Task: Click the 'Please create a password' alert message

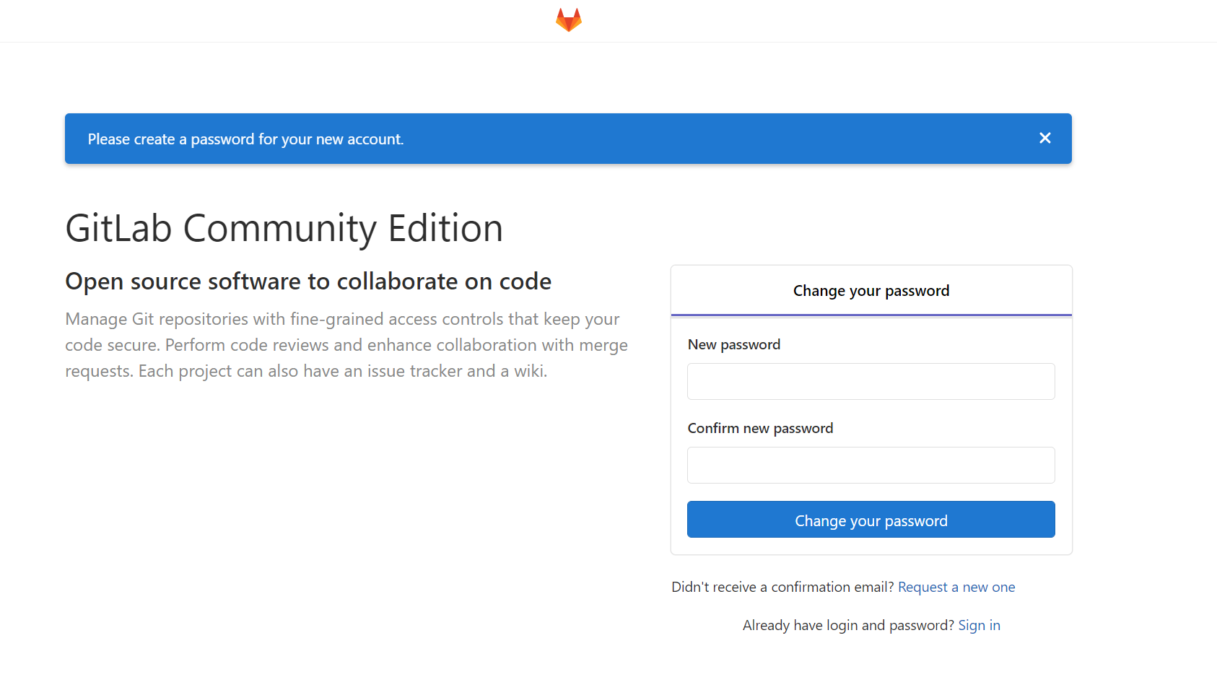Action: [x=245, y=139]
